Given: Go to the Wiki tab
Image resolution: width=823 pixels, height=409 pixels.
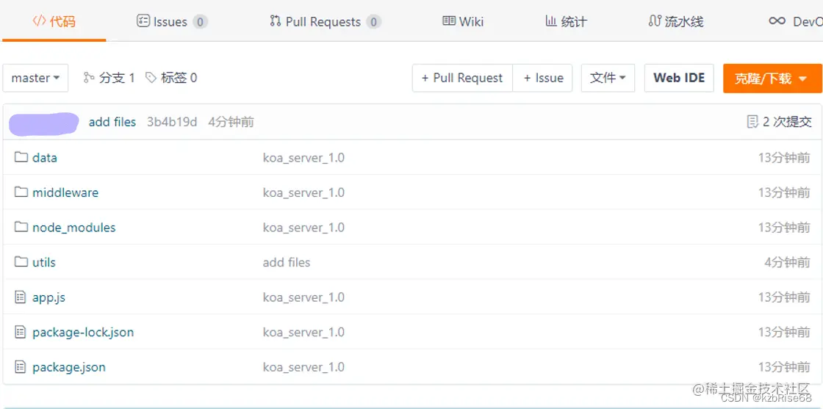Looking at the screenshot, I should 463,21.
